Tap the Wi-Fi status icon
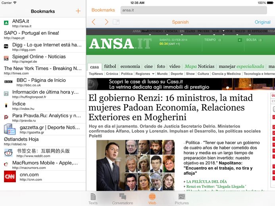The width and height of the screenshot is (275, 206). click(15, 3)
